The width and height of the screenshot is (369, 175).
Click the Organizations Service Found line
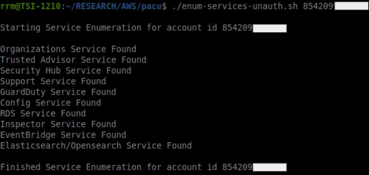coord(68,49)
